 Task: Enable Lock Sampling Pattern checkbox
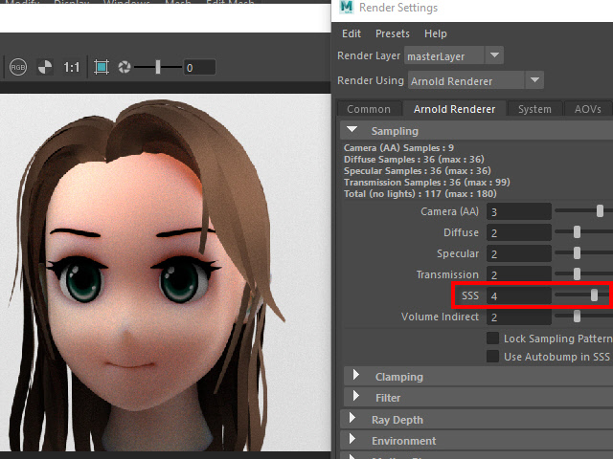click(x=492, y=339)
